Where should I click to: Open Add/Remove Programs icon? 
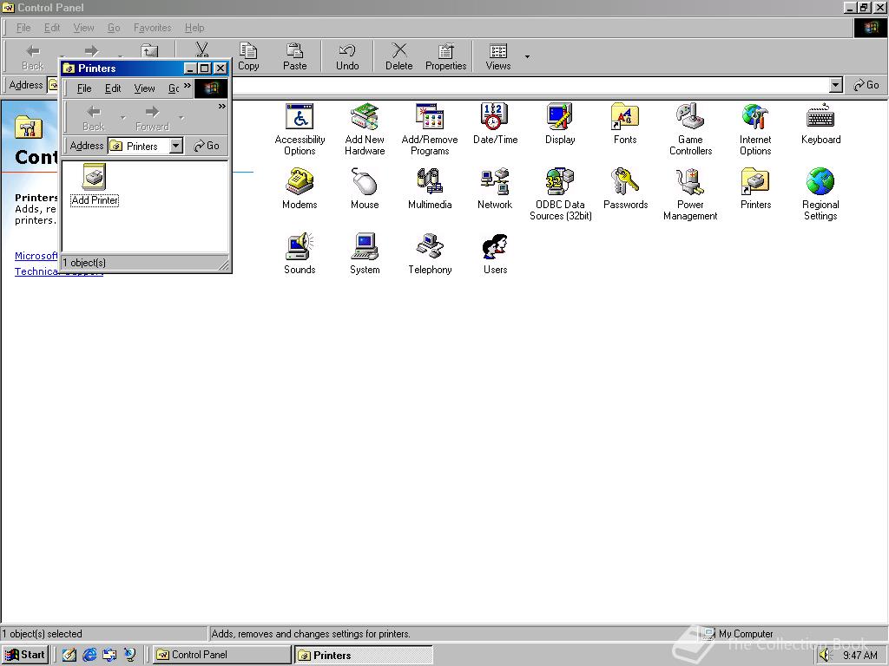pos(430,129)
